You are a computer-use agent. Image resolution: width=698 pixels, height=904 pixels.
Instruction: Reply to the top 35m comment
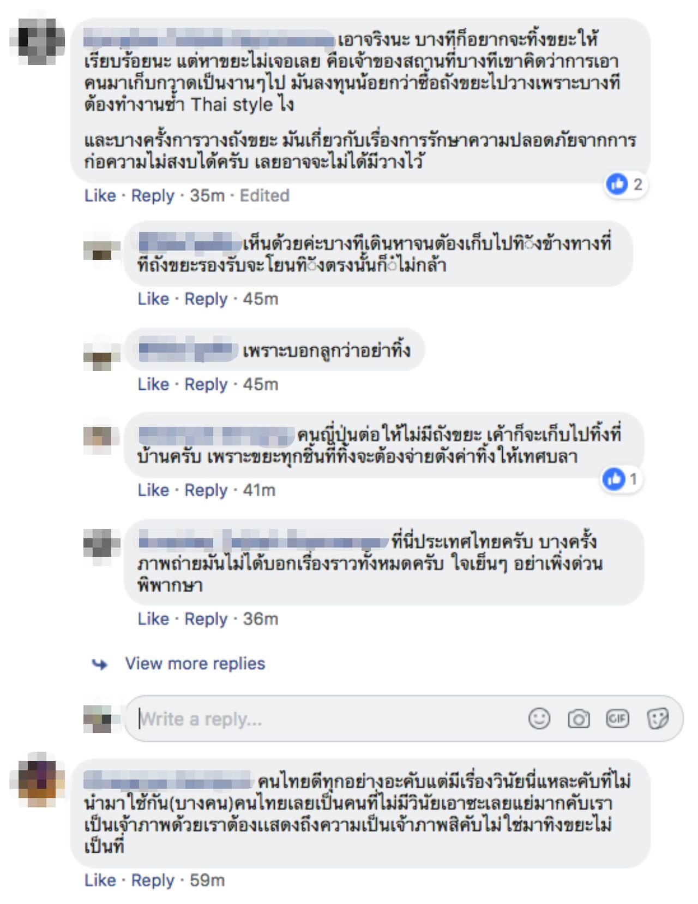click(x=153, y=195)
